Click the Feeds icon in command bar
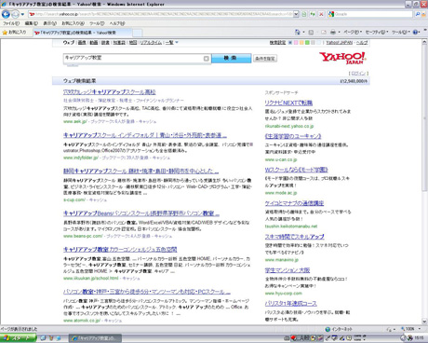Screen dimensions: 428x343 point(311,32)
